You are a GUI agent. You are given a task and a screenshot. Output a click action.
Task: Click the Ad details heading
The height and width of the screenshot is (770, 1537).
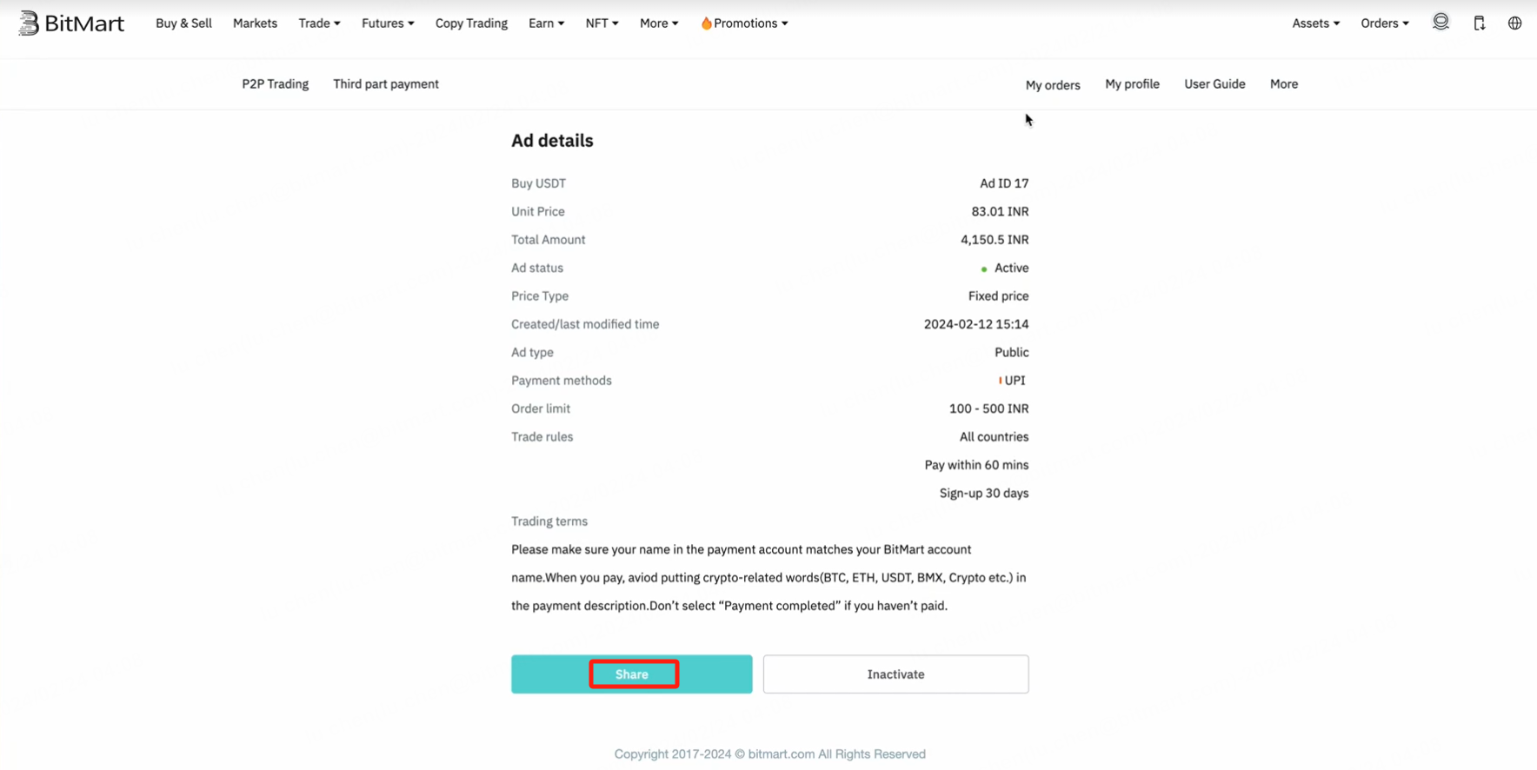[552, 141]
